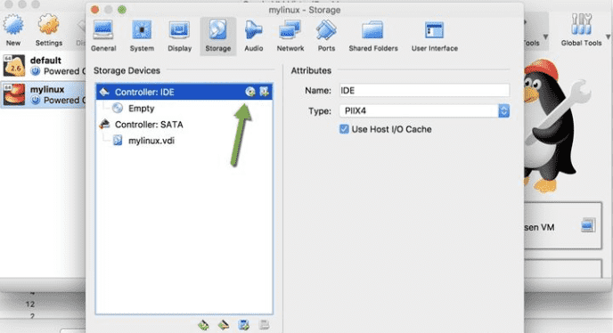Expand Global Tools dropdown arrow
The width and height of the screenshot is (613, 333).
pyautogui.click(x=608, y=37)
